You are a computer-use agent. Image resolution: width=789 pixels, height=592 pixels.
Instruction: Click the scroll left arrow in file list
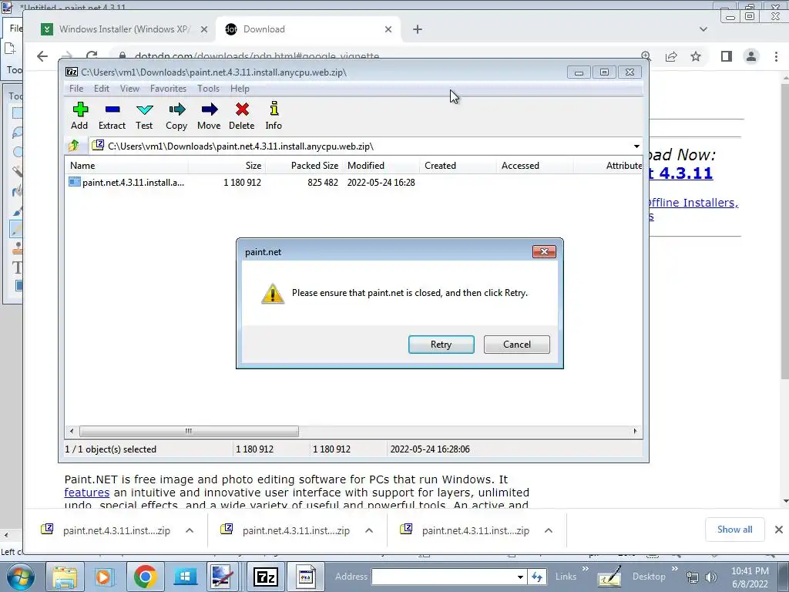(72, 432)
